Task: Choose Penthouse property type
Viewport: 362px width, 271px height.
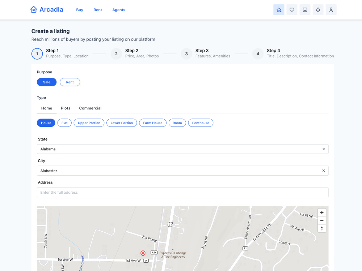Action: tap(201, 123)
